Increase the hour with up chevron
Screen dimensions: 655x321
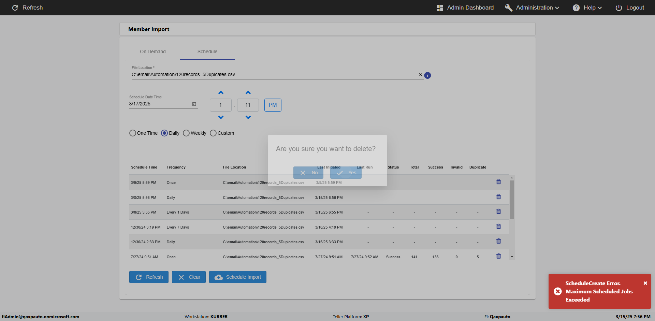[221, 93]
